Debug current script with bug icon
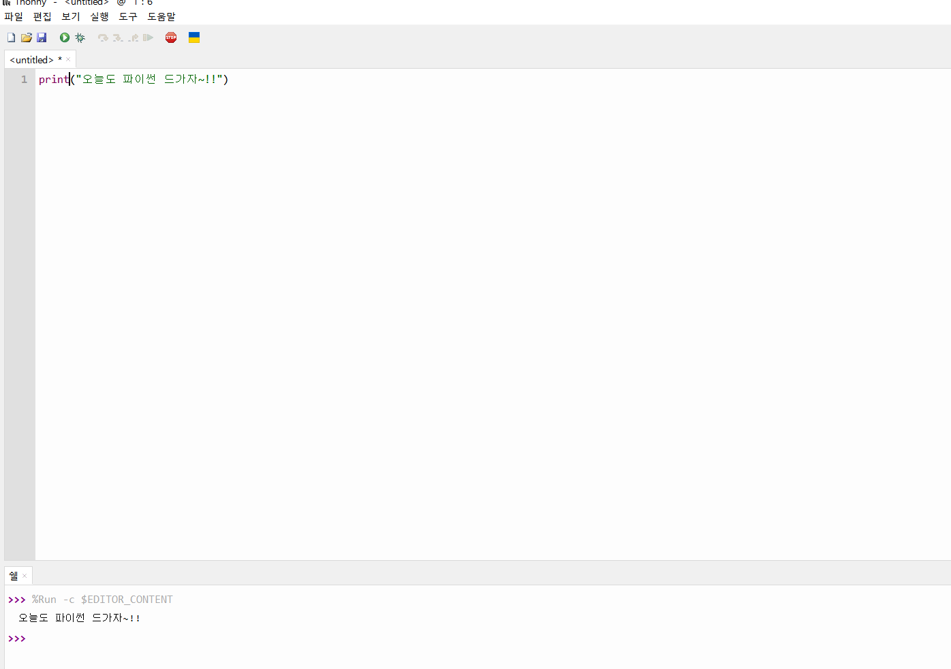This screenshot has width=951, height=669. tap(80, 37)
